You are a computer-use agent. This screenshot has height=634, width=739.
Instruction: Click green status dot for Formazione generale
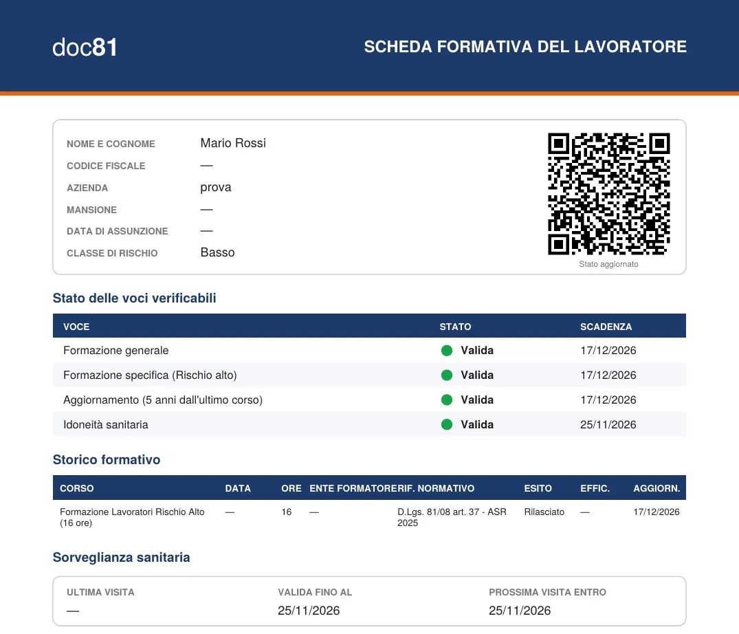tap(447, 350)
